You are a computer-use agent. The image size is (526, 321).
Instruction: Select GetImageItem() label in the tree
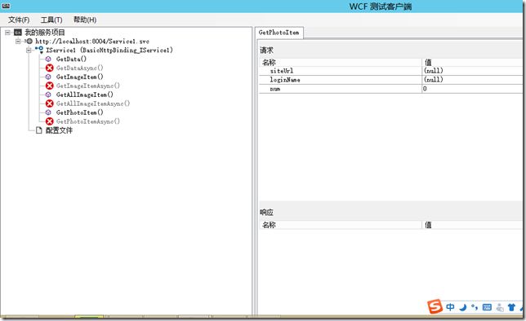click(79, 77)
